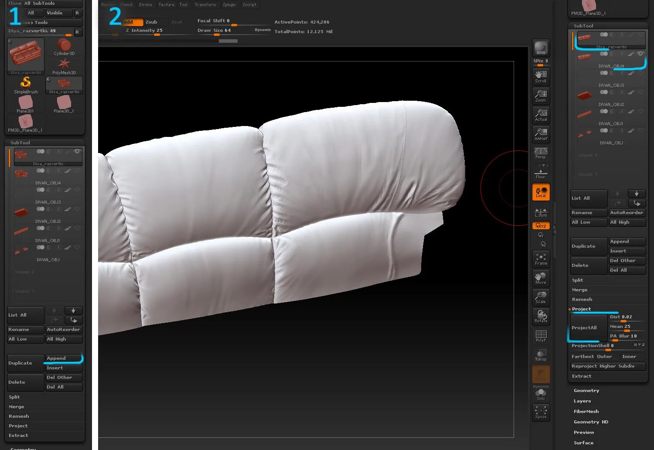The image size is (654, 450).
Task: Click Append in the left SubTool panel
Action: pos(64,358)
